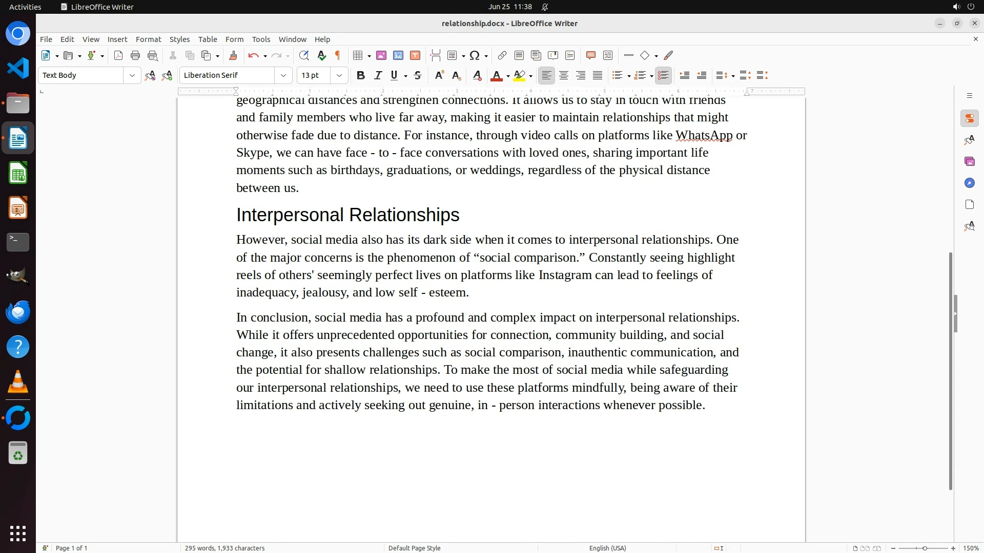This screenshot has height=553, width=984.
Task: Expand the font size dropdown
Action: pos(339,76)
